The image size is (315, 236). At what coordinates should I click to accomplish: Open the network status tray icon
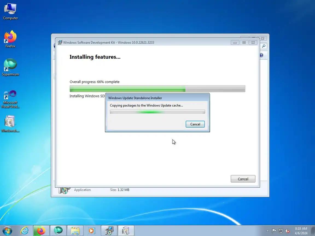pyautogui.click(x=281, y=231)
